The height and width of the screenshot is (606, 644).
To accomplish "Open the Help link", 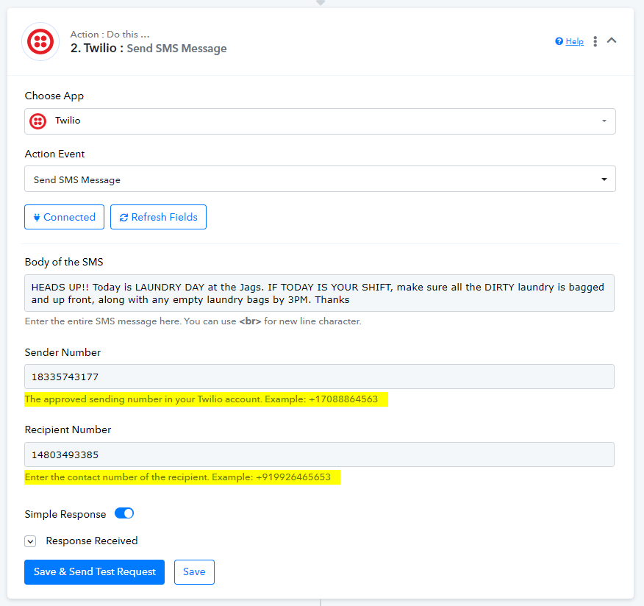I will 574,41.
